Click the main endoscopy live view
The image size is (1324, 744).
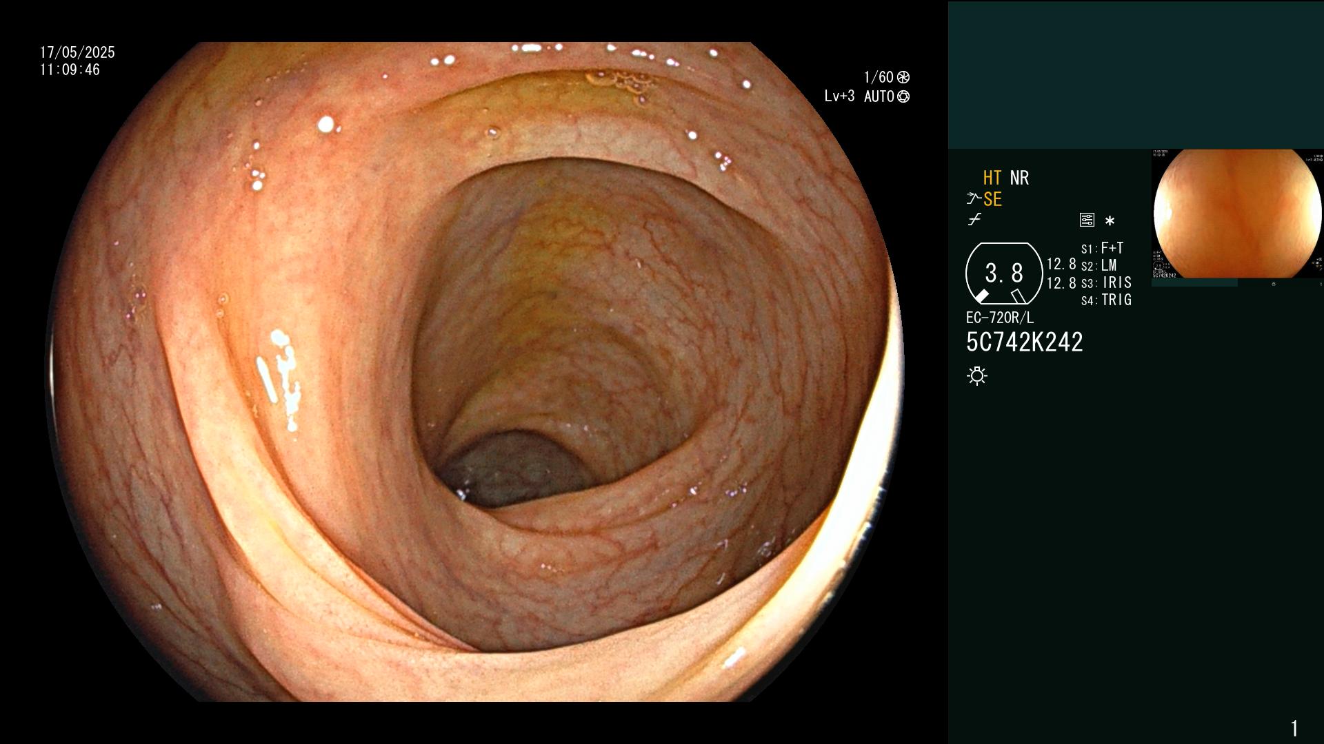coord(474,372)
